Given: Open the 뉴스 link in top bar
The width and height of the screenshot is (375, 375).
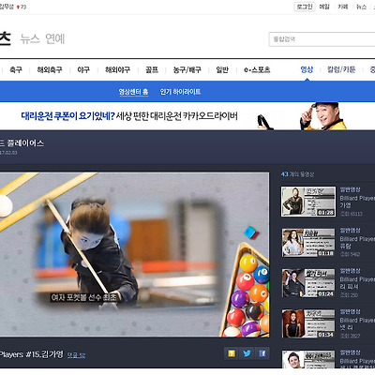Looking at the screenshot, I should (361, 7).
